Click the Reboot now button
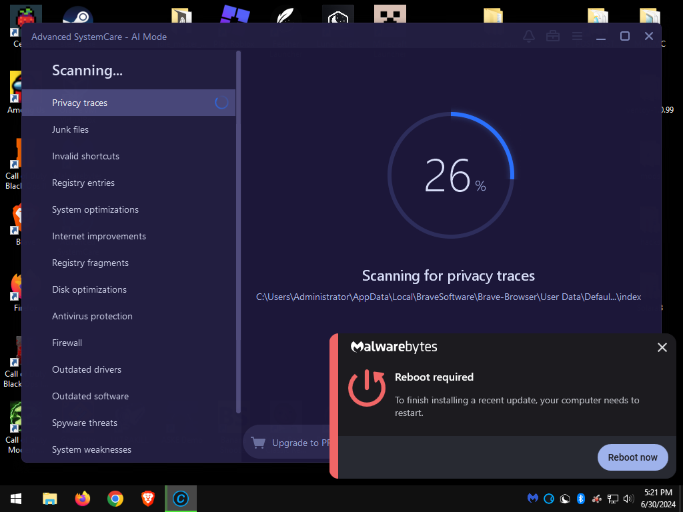The width and height of the screenshot is (683, 512). [x=632, y=457]
